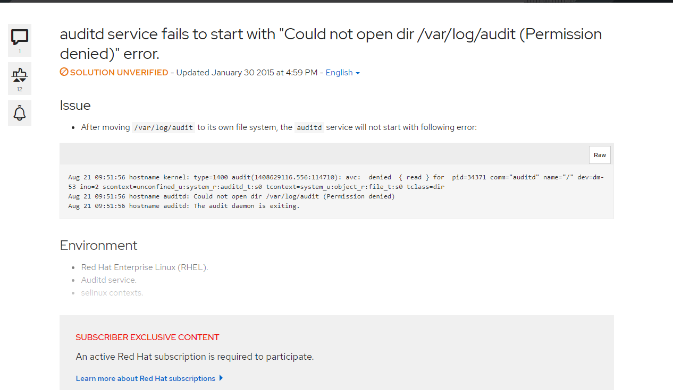Subscribe to updates via the bell icon
The image size is (673, 390).
point(19,112)
